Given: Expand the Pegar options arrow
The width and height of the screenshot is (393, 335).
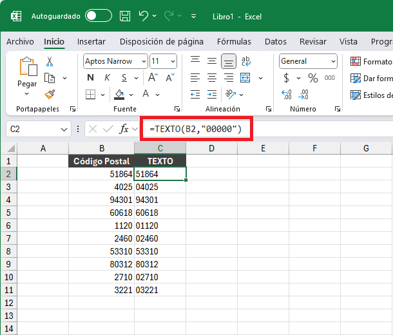Looking at the screenshot, I should point(26,93).
